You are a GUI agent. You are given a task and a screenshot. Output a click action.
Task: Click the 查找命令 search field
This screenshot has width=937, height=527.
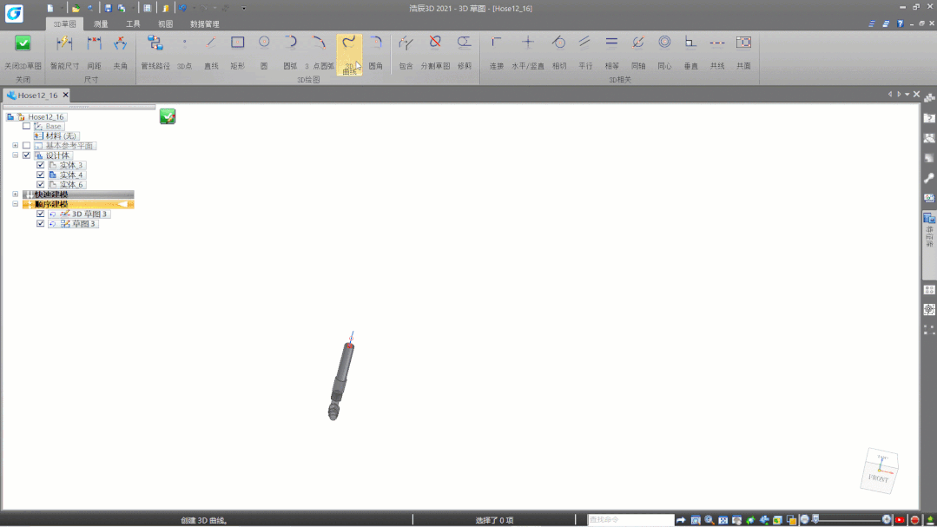pos(630,519)
